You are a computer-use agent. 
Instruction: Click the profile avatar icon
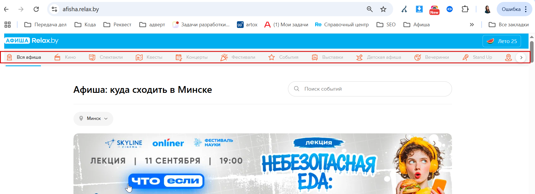[x=487, y=9]
